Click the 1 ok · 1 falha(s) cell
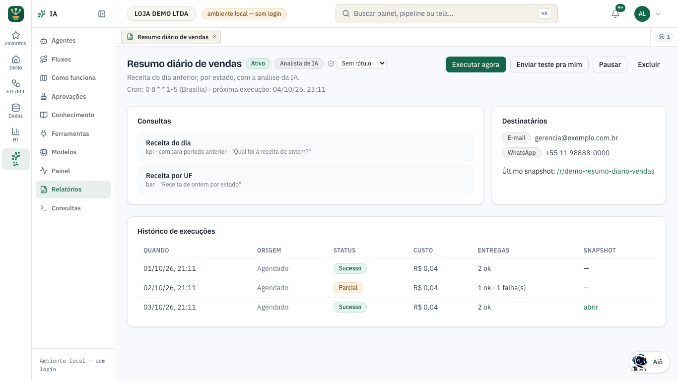The height and width of the screenshot is (381, 678). 502,288
